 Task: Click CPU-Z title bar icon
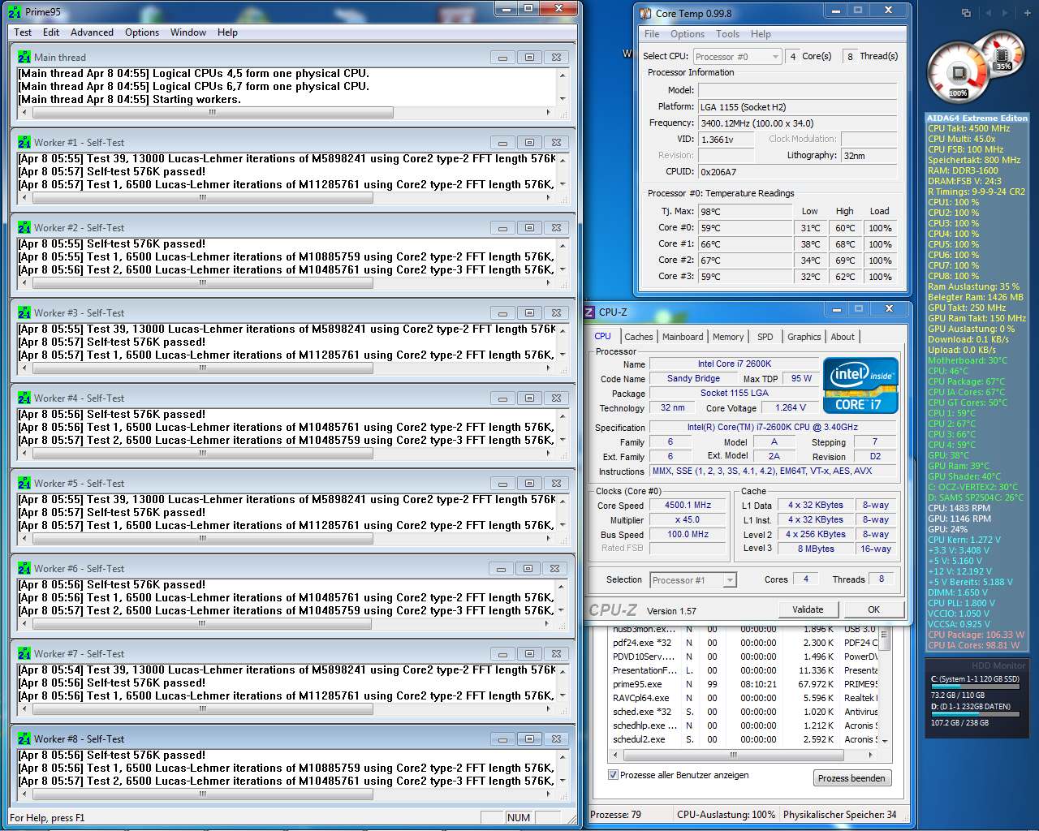pos(589,312)
